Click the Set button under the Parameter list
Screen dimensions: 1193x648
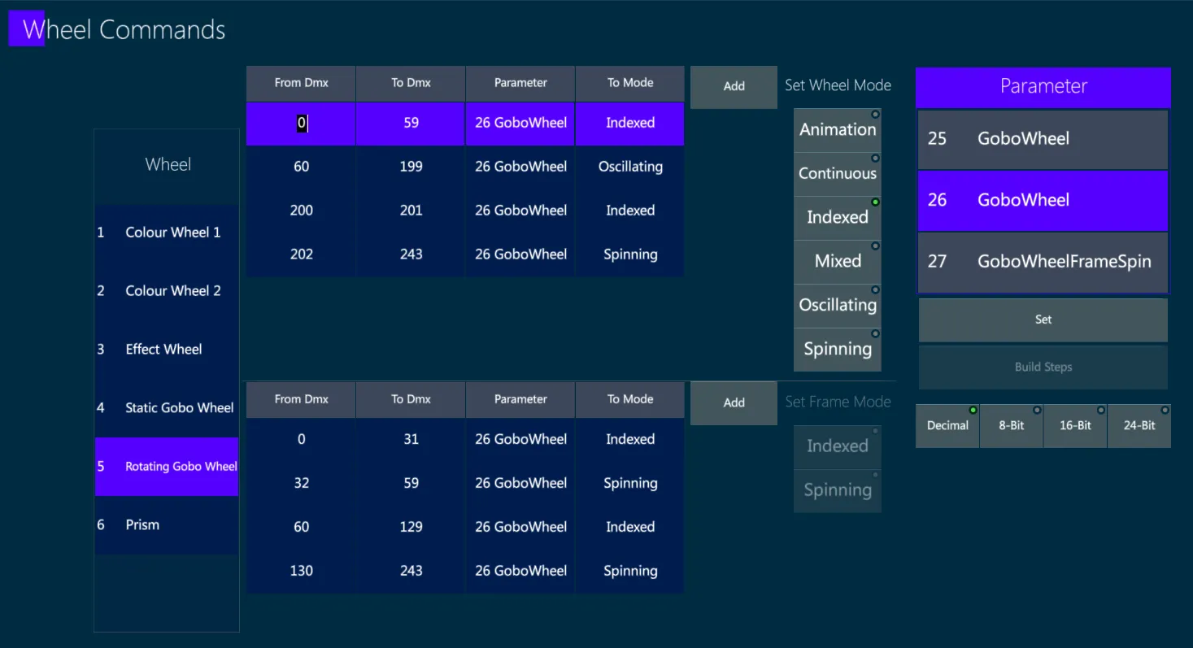pyautogui.click(x=1043, y=320)
